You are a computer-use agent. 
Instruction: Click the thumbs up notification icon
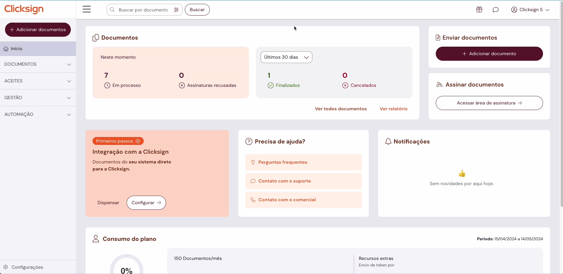click(462, 174)
